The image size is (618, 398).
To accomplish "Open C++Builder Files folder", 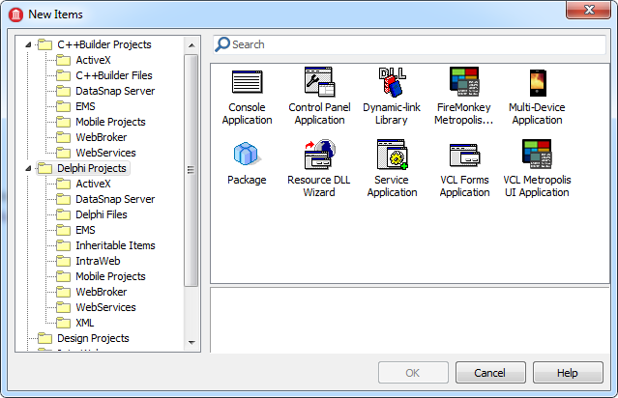I will coord(104,75).
